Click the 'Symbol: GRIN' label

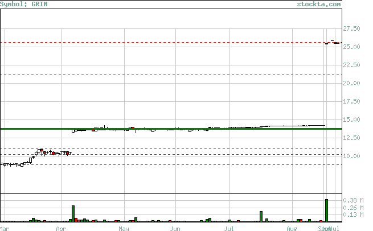[x=24, y=4]
